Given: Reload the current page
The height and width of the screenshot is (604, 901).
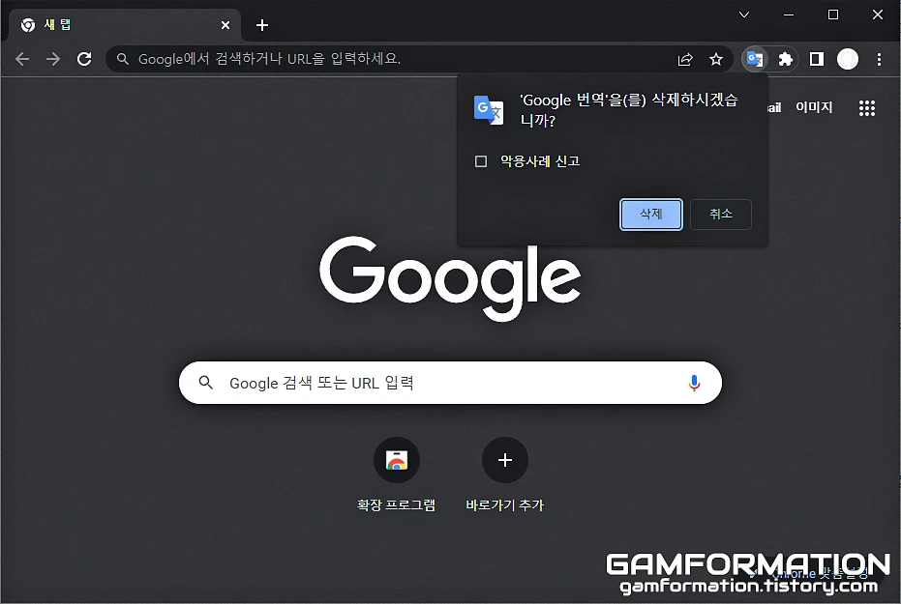Looking at the screenshot, I should pos(84,59).
